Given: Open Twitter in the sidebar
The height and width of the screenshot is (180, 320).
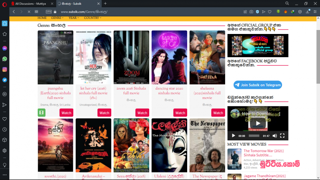Looking at the screenshot, I should click(x=4, y=80).
